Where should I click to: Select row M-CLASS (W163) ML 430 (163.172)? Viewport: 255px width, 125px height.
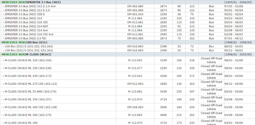click(127, 76)
